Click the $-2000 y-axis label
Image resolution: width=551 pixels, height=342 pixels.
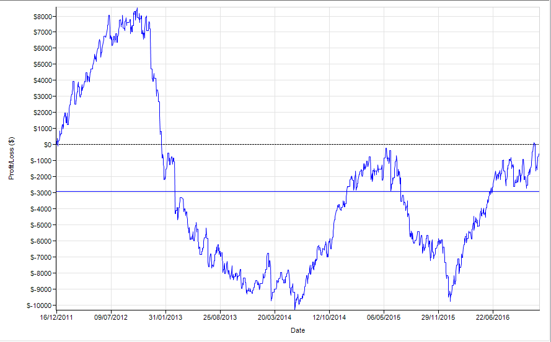(42, 177)
